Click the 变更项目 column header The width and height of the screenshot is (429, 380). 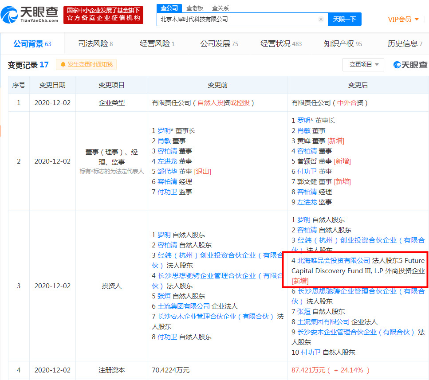point(112,85)
